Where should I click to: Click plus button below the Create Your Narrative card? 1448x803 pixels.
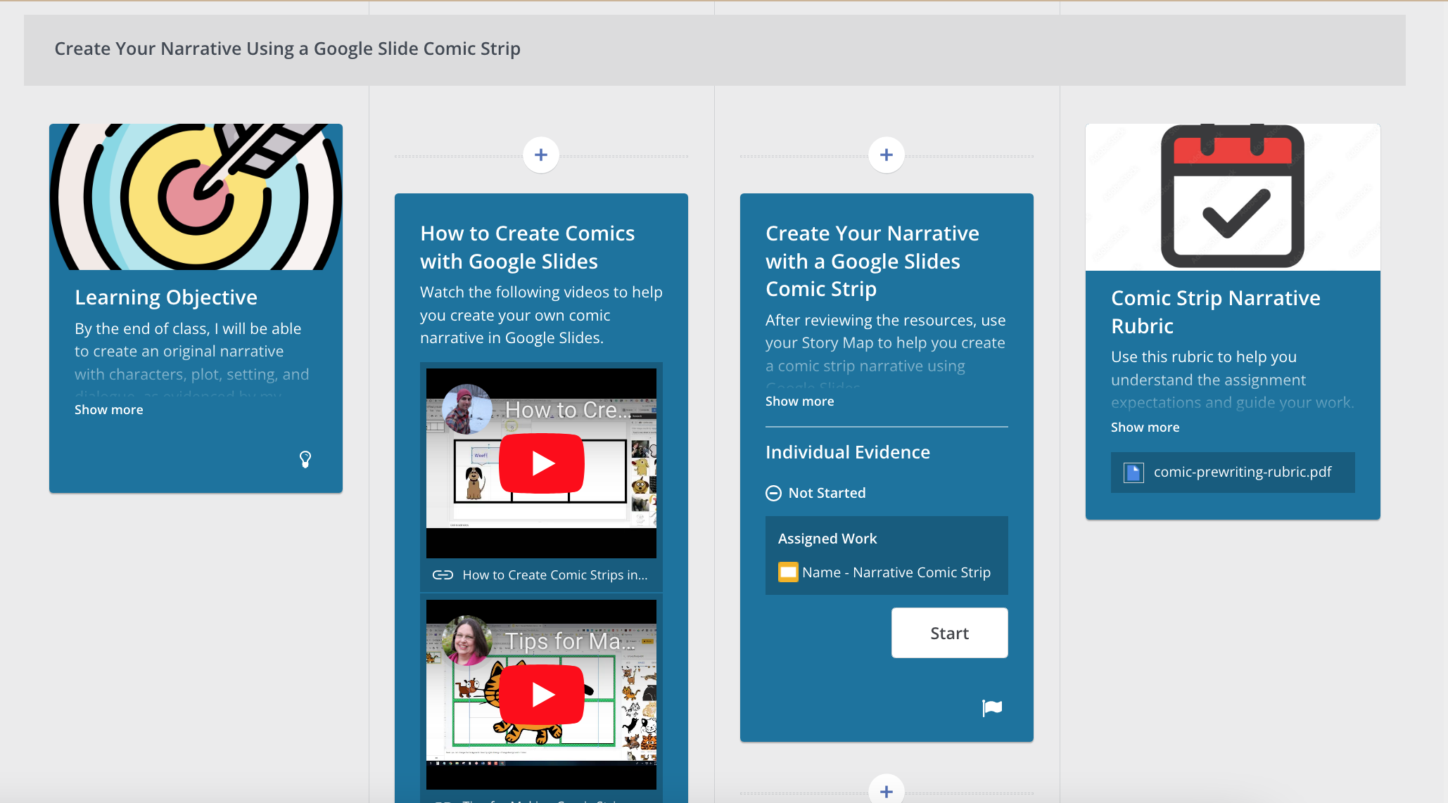[887, 790]
